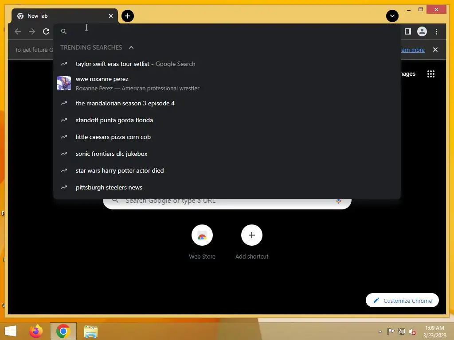Click the Roxanne Perez thumbnail image
Screen dimensions: 454x340
pyautogui.click(x=64, y=83)
